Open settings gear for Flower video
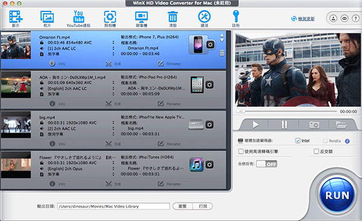362x221 pixels. pyautogui.click(x=209, y=165)
